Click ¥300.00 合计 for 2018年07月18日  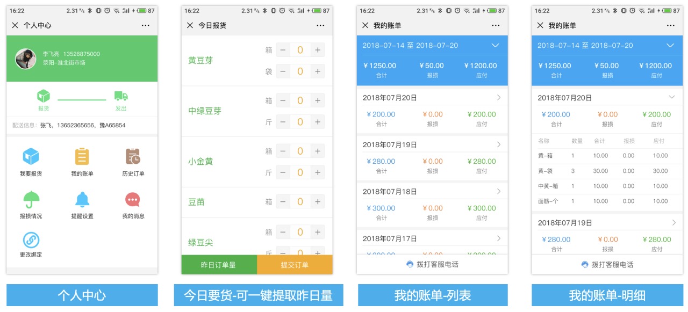click(x=381, y=208)
